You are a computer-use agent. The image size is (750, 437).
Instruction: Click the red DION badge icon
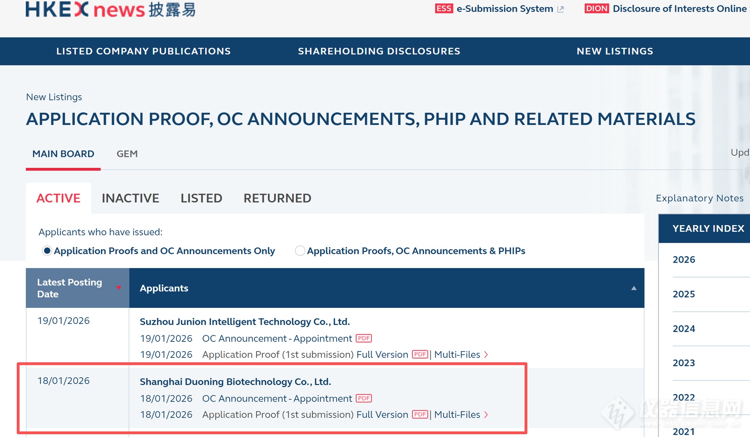pos(596,9)
